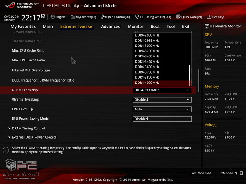The width and height of the screenshot is (246, 184).
Task: Launch EZ Tuning Wizard(F11)
Action: [x=153, y=17]
